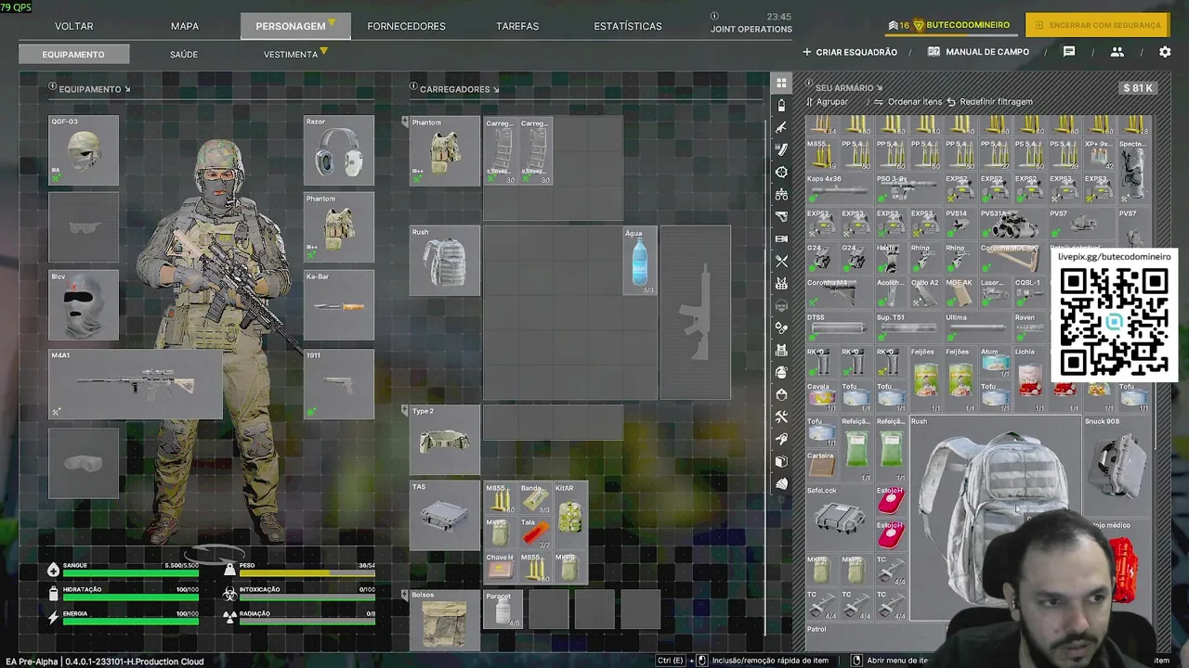Click Criar Esquadrão button

(850, 52)
